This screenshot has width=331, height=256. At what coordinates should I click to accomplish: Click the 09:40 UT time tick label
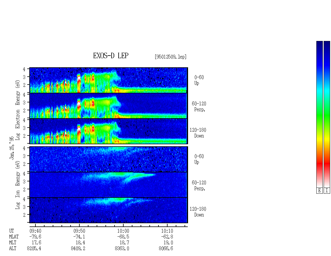[35, 231]
